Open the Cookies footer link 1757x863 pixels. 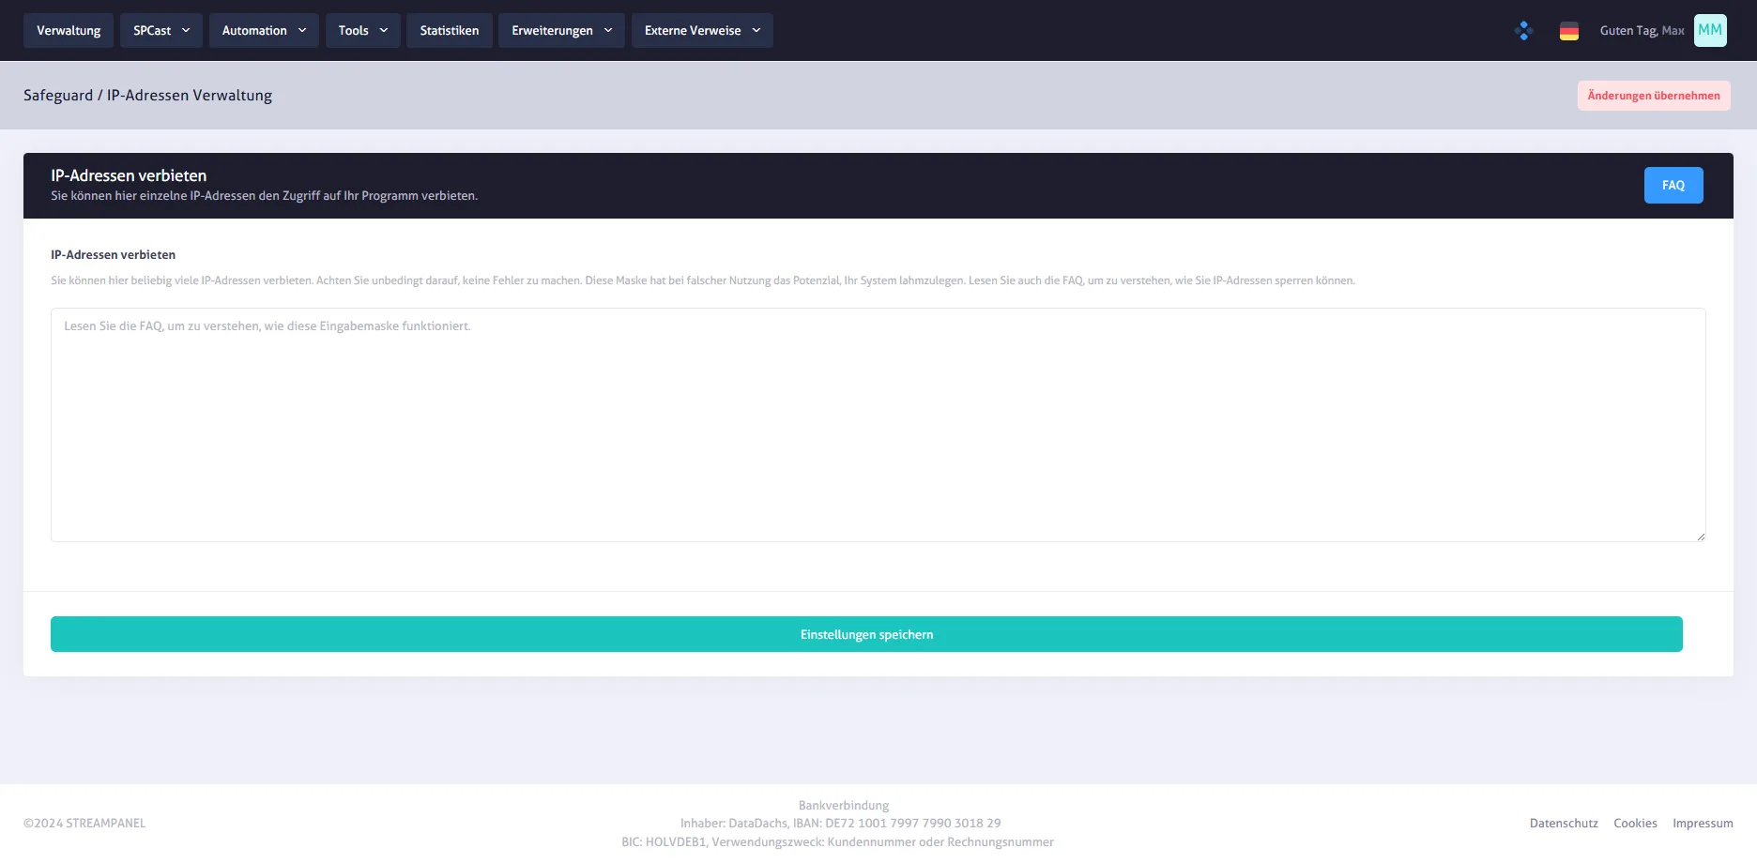pos(1635,824)
